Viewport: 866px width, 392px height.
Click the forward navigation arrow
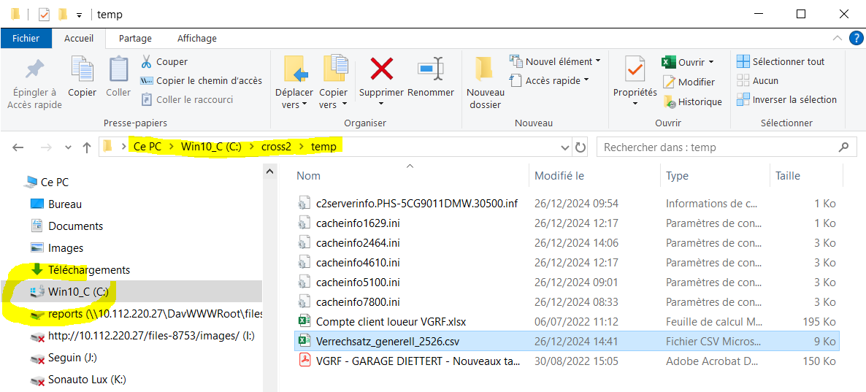click(47, 147)
